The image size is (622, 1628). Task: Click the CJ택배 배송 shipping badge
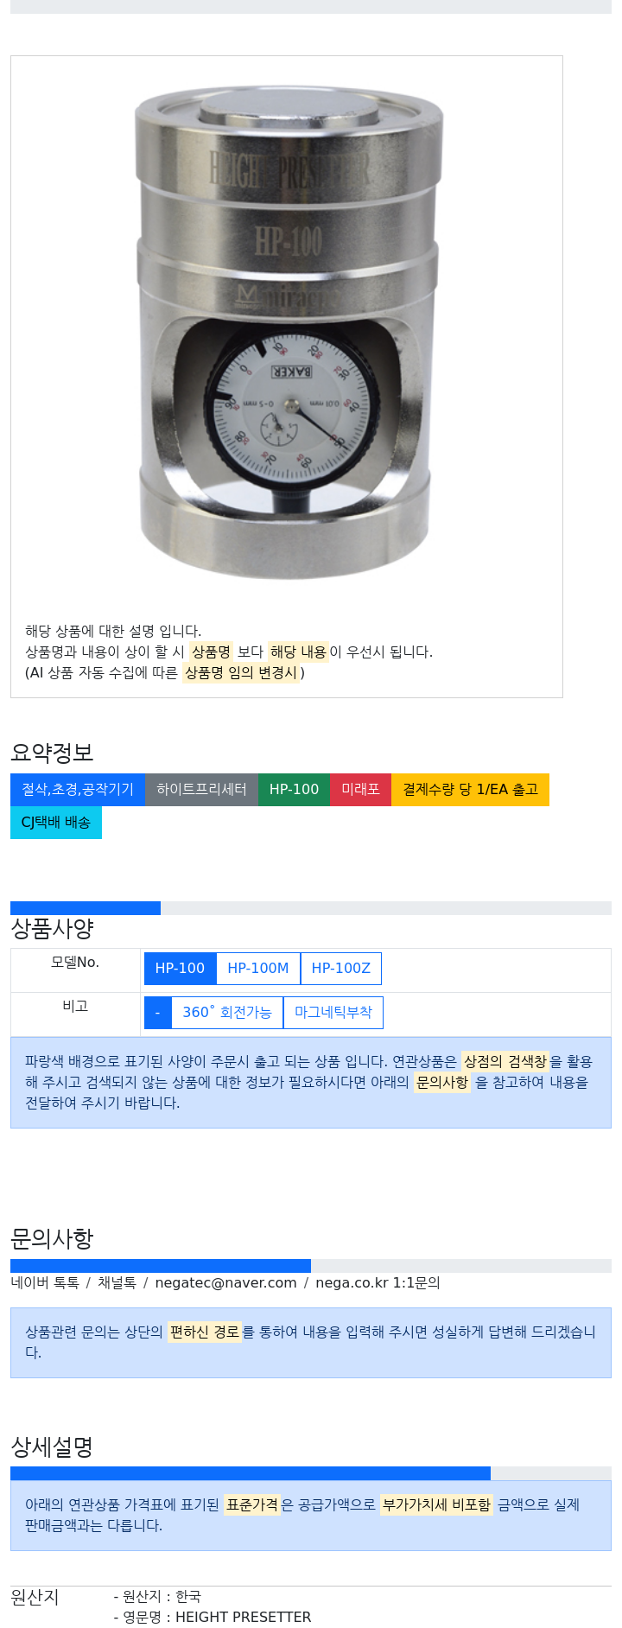point(56,823)
